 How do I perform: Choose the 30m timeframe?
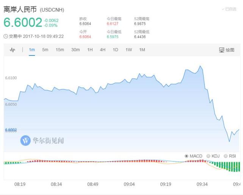pos(75,50)
